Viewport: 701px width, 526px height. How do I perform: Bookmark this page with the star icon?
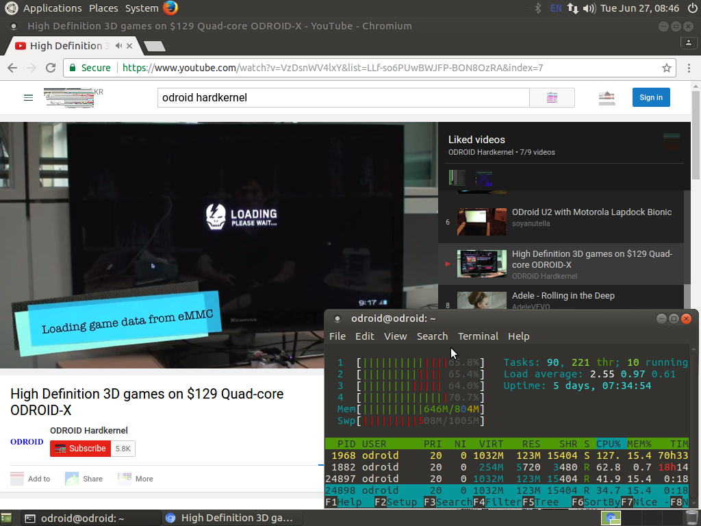[666, 68]
